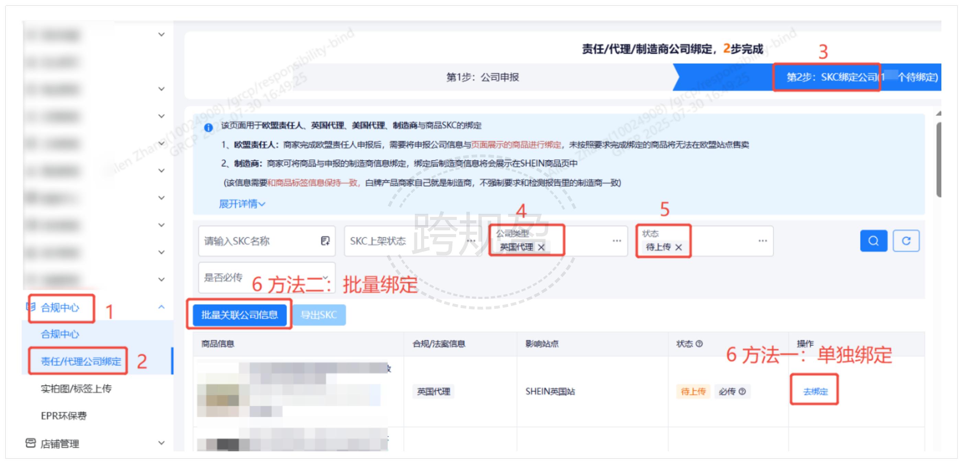Collapse the 合规中心 menu chevron
Screen dimensions: 963x464
coord(161,307)
